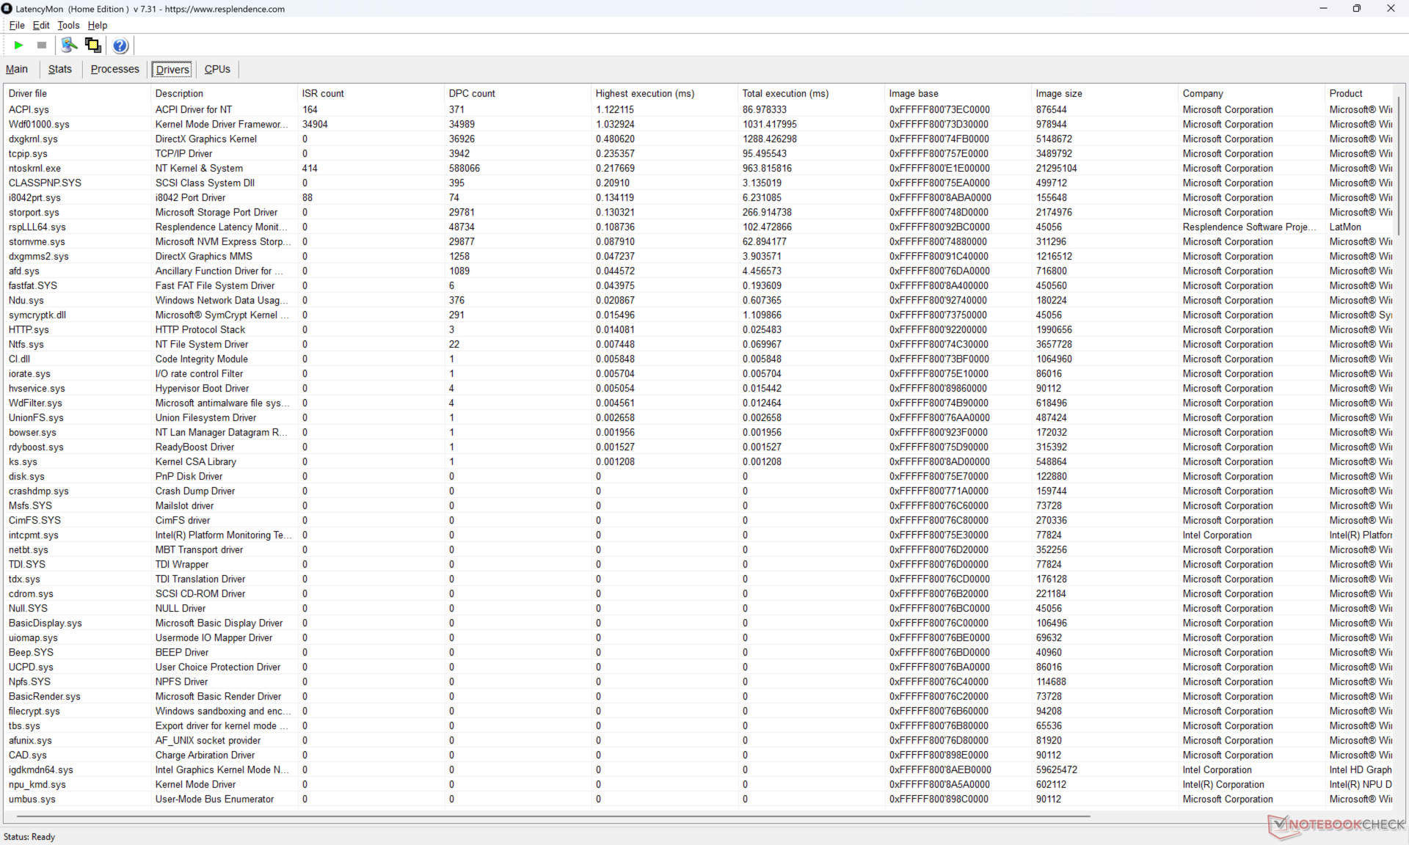This screenshot has height=845, width=1409.
Task: Sort by Highest execution (ms) column header
Action: point(644,93)
